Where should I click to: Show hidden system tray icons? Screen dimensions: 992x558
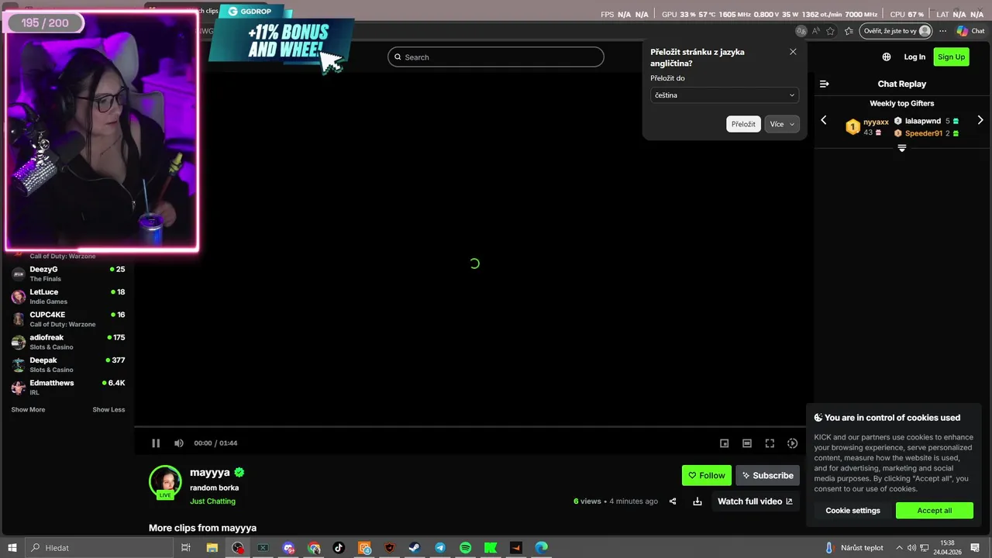[x=899, y=548]
